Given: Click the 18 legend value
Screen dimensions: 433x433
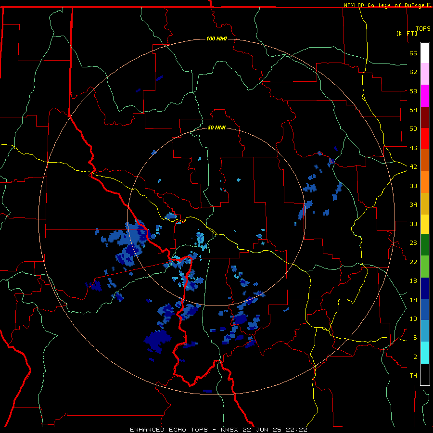Looking at the screenshot, I should 413,281.
